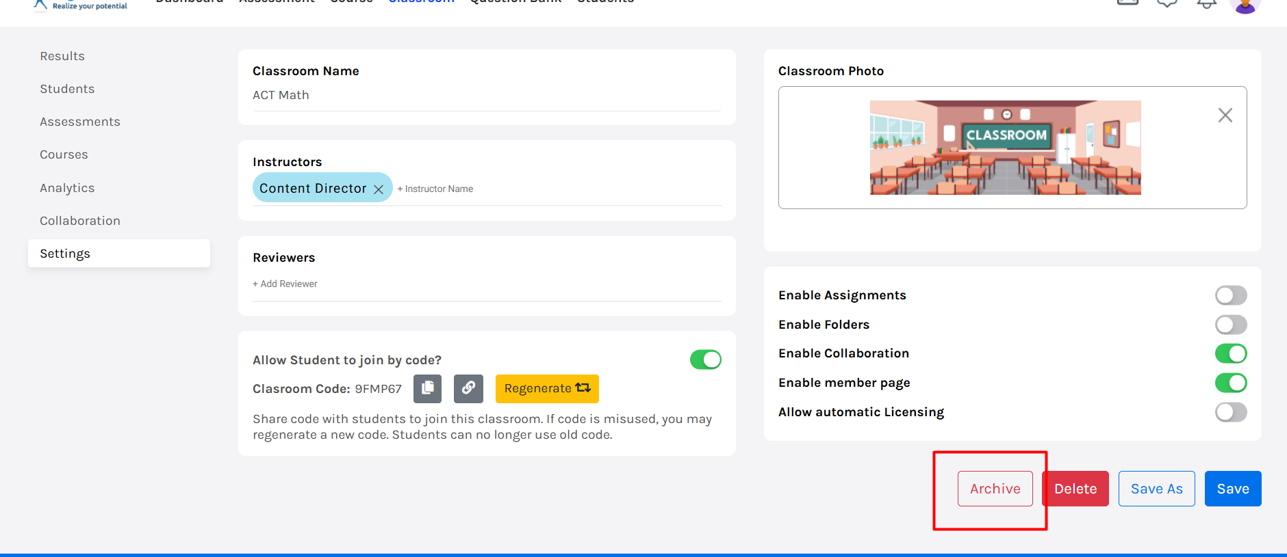Turn on the Enable Folders switch

(x=1230, y=325)
